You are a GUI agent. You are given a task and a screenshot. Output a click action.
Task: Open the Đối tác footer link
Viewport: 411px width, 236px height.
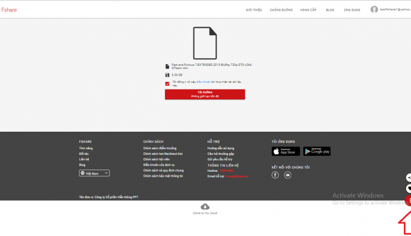[84, 154]
